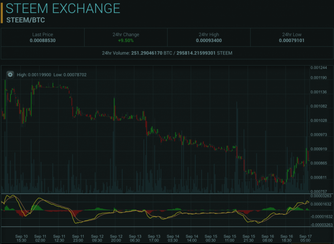Click the Sep 16 08:00 time label
The image size is (334, 244).
(268, 238)
